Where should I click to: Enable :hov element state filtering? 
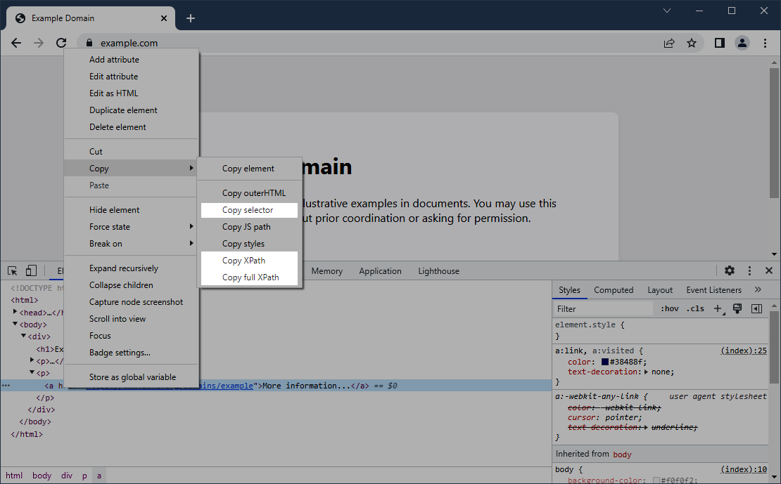point(668,308)
